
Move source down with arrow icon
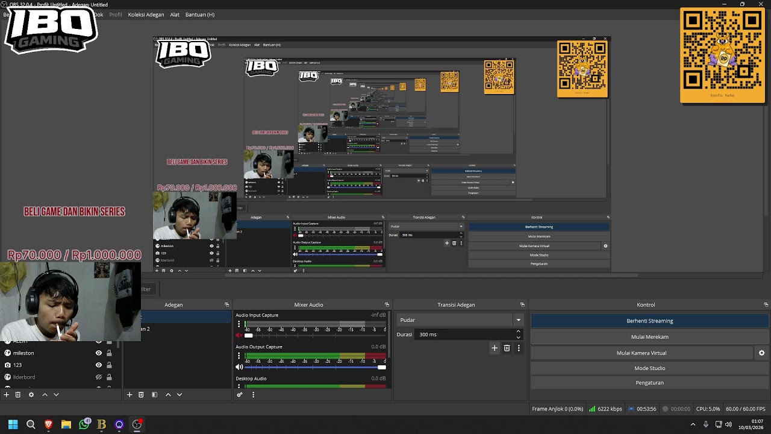56,394
